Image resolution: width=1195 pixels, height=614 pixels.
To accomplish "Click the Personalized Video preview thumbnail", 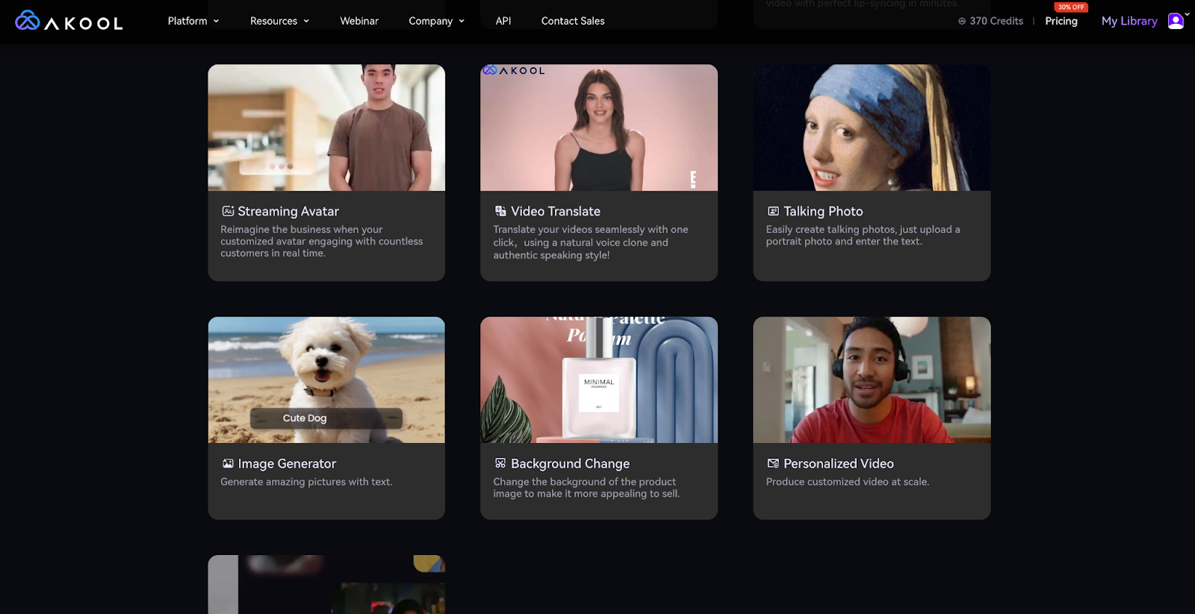I will [x=872, y=380].
